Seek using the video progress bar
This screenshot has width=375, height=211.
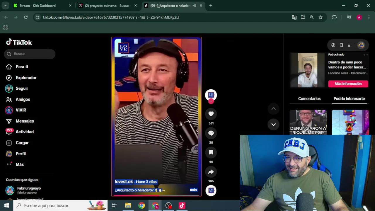click(x=156, y=195)
